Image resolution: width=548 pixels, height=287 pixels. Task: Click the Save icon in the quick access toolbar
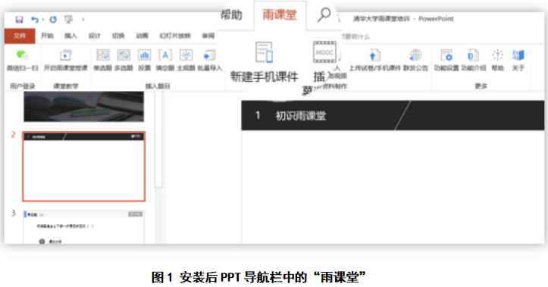[x=19, y=20]
